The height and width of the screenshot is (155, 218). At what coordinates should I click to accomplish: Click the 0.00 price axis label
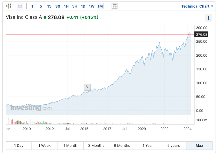point(200,111)
